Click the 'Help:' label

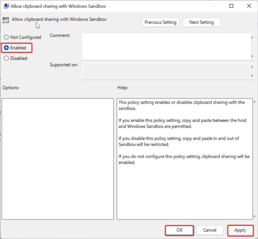click(x=123, y=88)
